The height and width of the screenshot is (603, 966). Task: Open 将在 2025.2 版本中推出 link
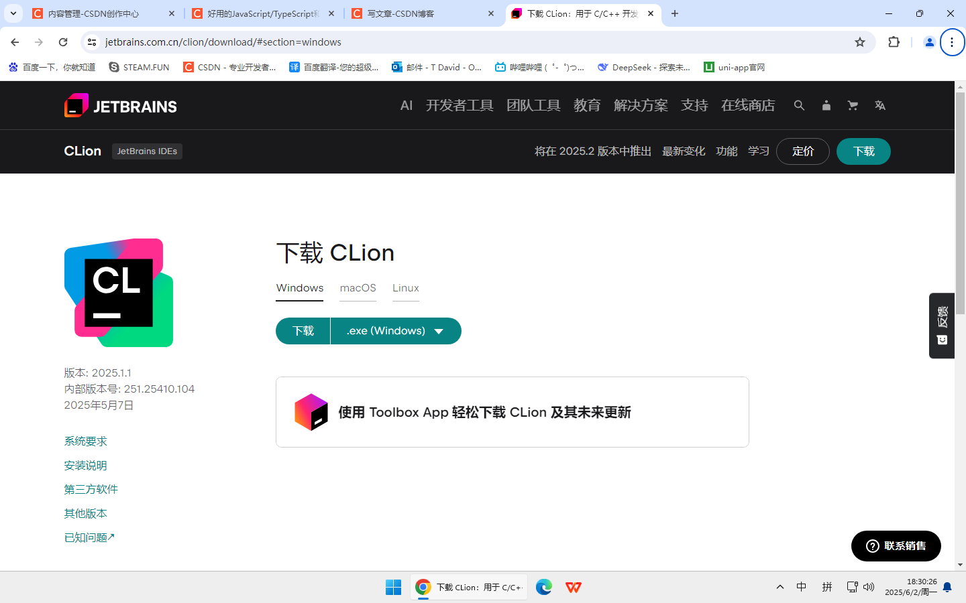[x=593, y=151]
